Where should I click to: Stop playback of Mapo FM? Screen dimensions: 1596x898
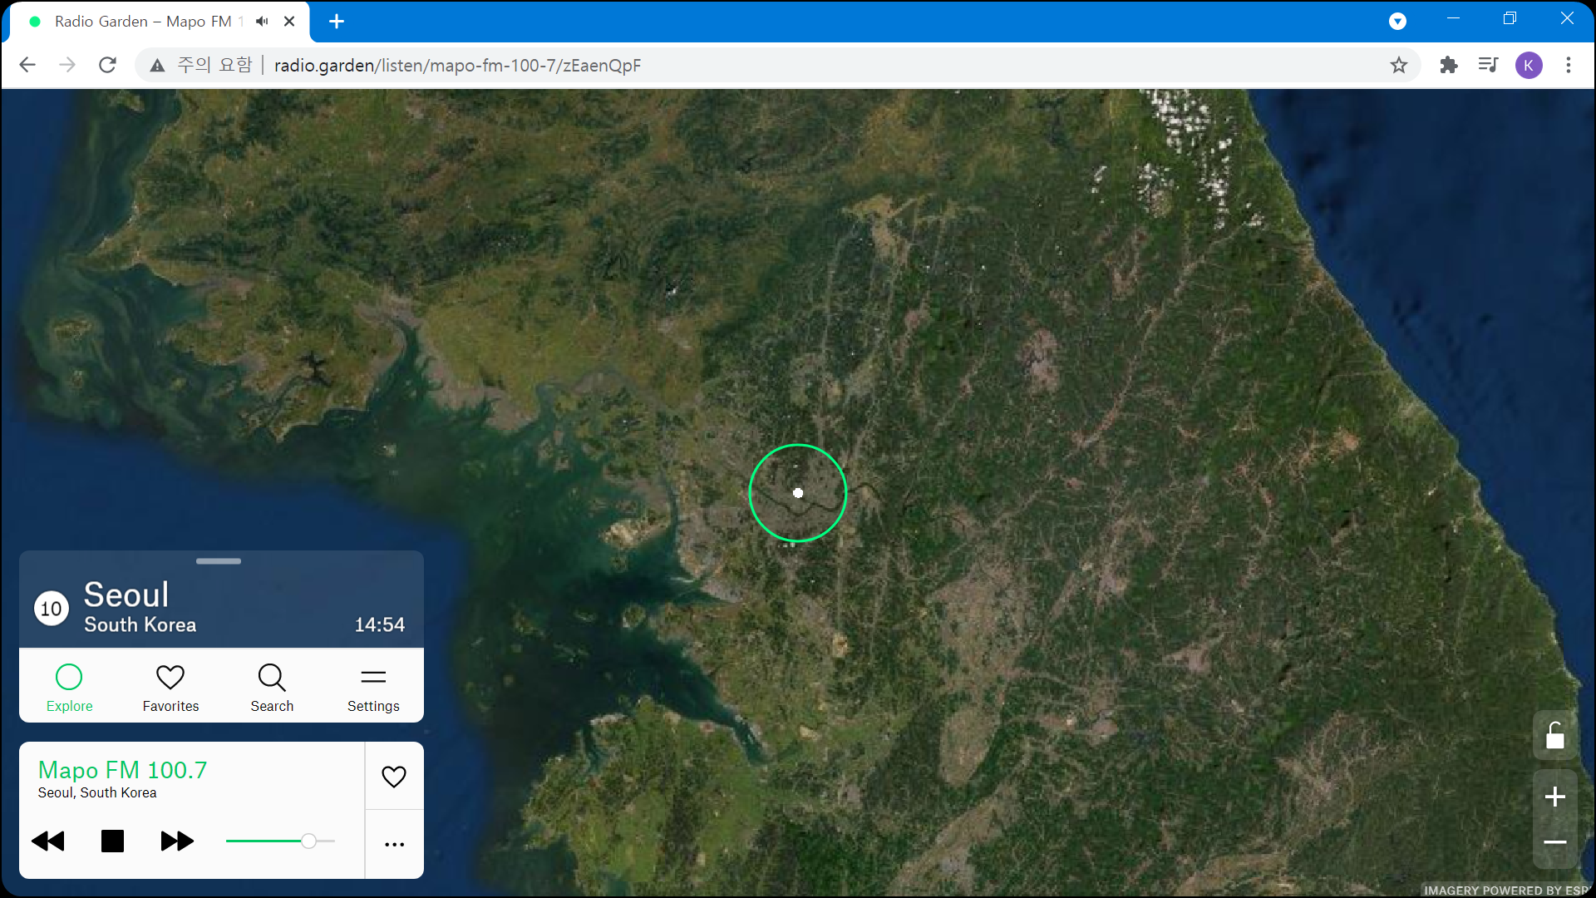tap(112, 841)
